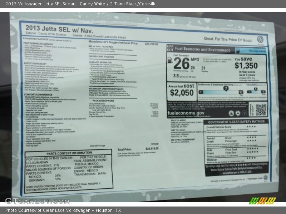Click the 'PUEBLA, MEXICO' assembly point text
Viewport: 286px width, 214px height.
pyautogui.click(x=87, y=164)
